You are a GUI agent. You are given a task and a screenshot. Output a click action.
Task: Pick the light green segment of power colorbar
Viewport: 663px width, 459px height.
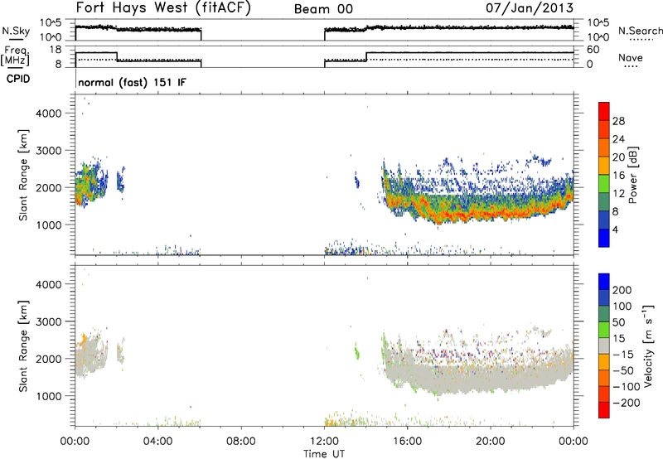point(604,184)
